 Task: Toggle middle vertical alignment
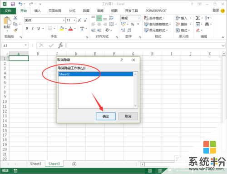[x=99, y=18]
